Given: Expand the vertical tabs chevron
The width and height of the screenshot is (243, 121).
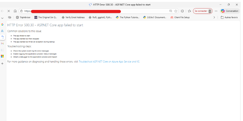Looking at the screenshot, I should pos(2,18).
